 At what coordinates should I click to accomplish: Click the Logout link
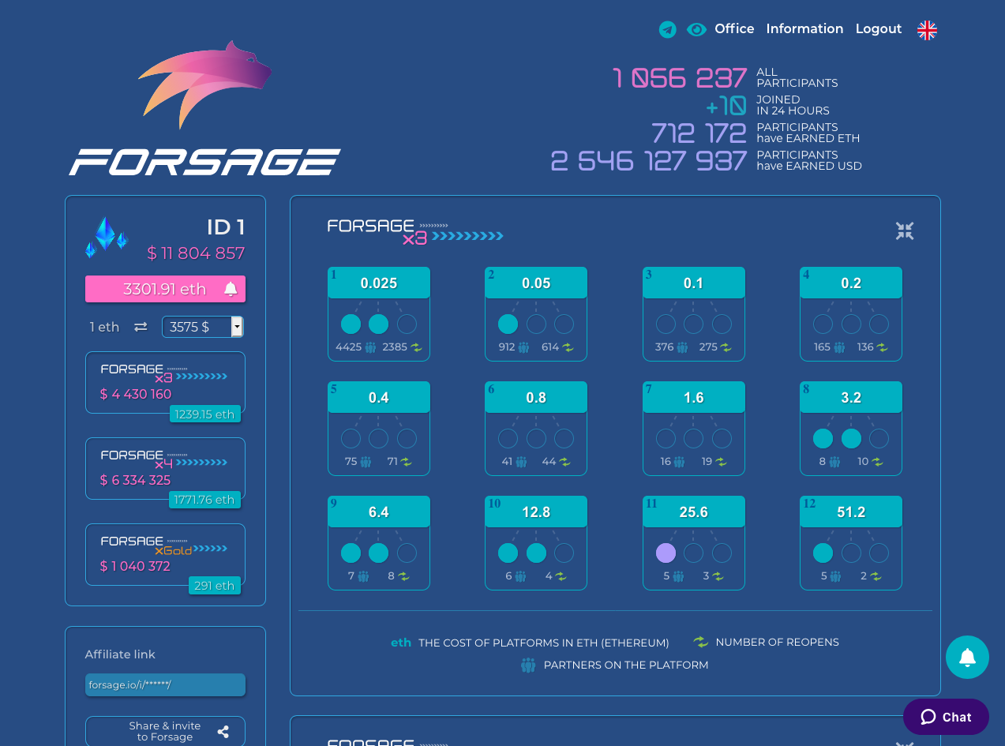tap(879, 28)
